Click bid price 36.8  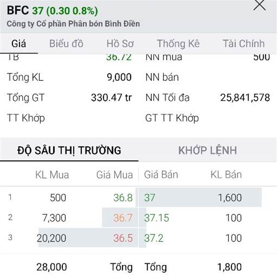(x=123, y=198)
